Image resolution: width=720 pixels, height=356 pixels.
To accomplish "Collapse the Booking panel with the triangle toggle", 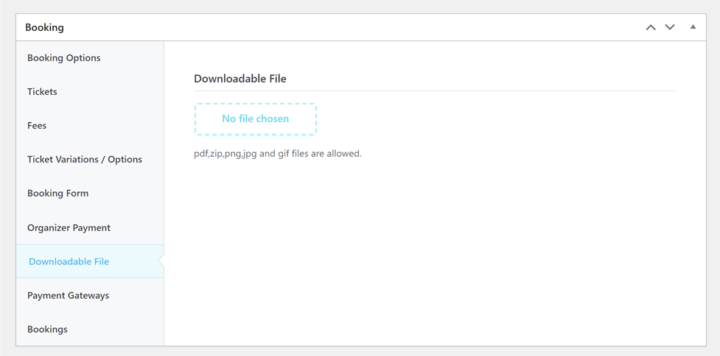I will (693, 27).
